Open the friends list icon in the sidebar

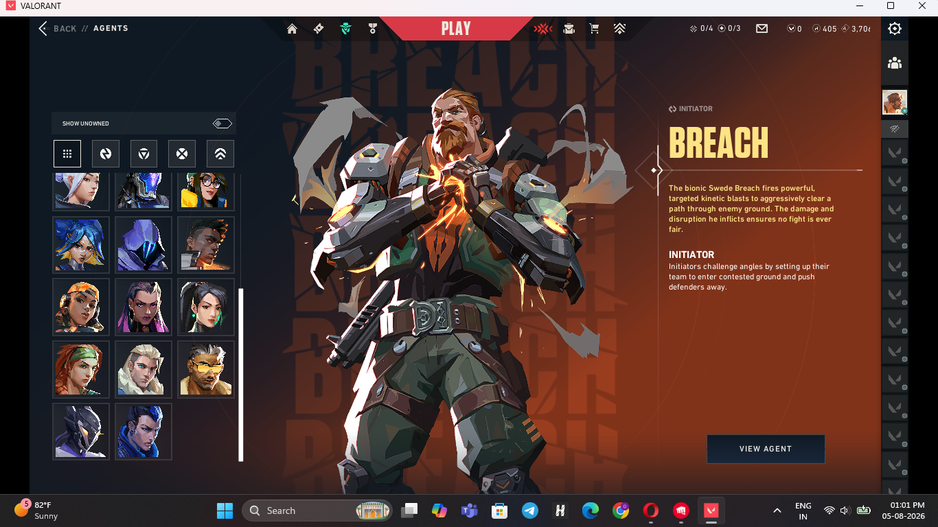[x=895, y=63]
